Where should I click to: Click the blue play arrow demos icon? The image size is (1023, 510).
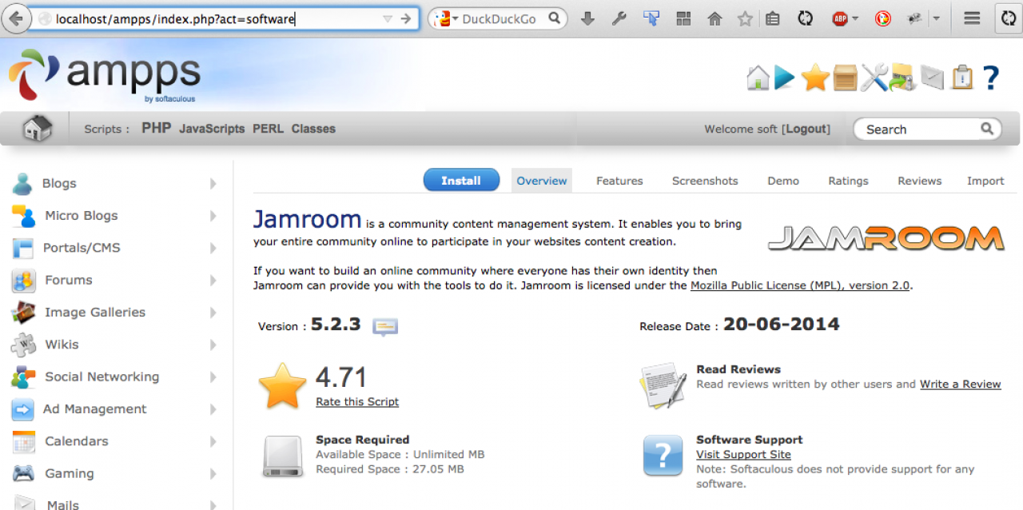pyautogui.click(x=785, y=78)
